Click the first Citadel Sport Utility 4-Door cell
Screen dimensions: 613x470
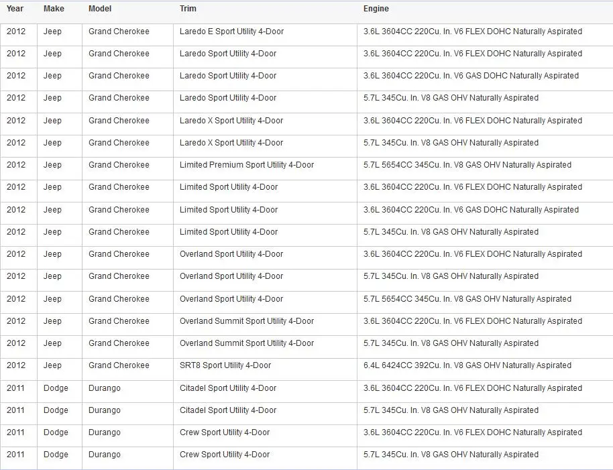click(265, 392)
